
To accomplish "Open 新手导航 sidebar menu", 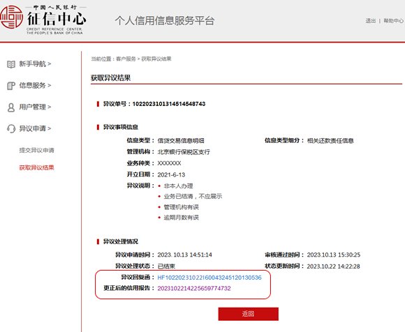I will (35, 64).
